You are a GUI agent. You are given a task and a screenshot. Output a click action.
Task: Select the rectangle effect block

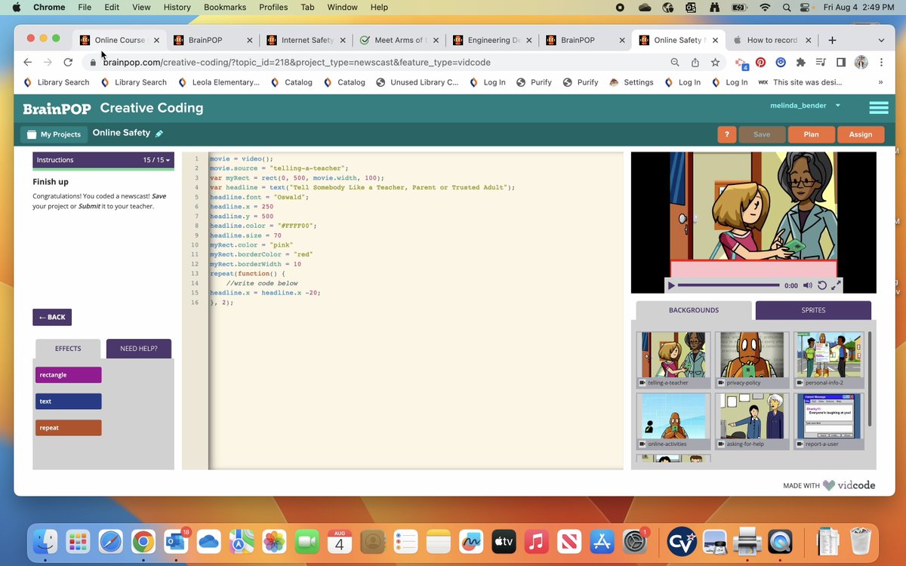click(x=68, y=375)
